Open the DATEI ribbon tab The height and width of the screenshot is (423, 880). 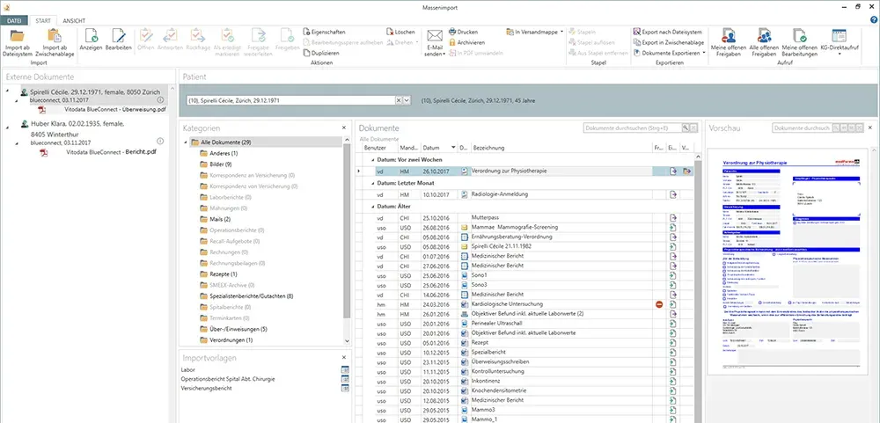click(14, 20)
